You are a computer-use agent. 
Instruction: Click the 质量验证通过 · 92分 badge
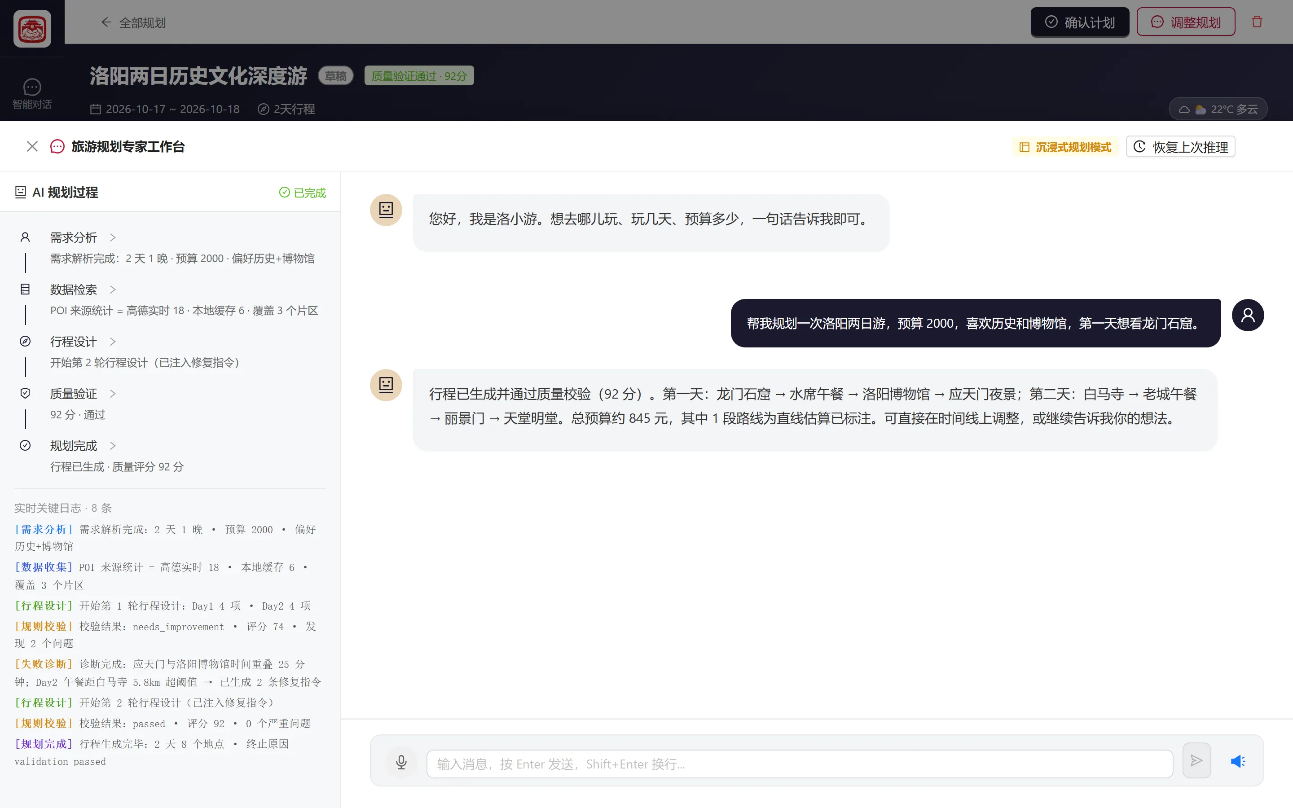(x=419, y=76)
